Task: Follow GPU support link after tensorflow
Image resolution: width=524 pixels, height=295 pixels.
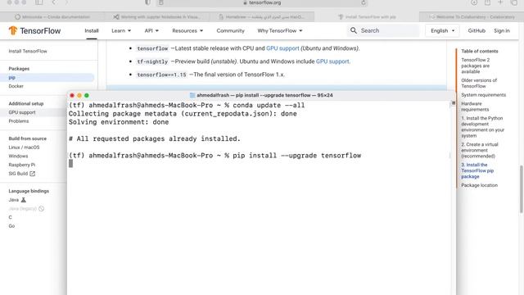Action: (282, 48)
